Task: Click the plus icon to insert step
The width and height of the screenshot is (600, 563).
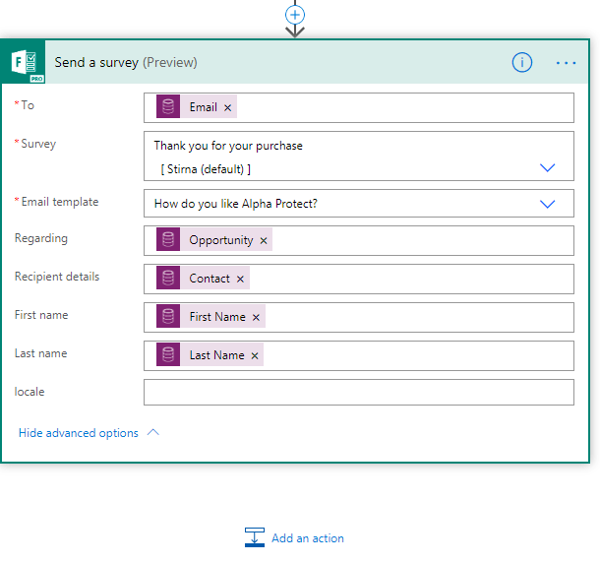Action: click(295, 15)
